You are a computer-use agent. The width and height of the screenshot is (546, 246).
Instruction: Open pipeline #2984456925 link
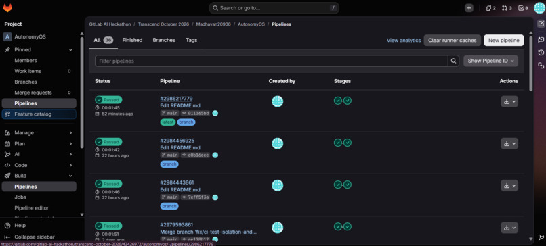pyautogui.click(x=177, y=141)
